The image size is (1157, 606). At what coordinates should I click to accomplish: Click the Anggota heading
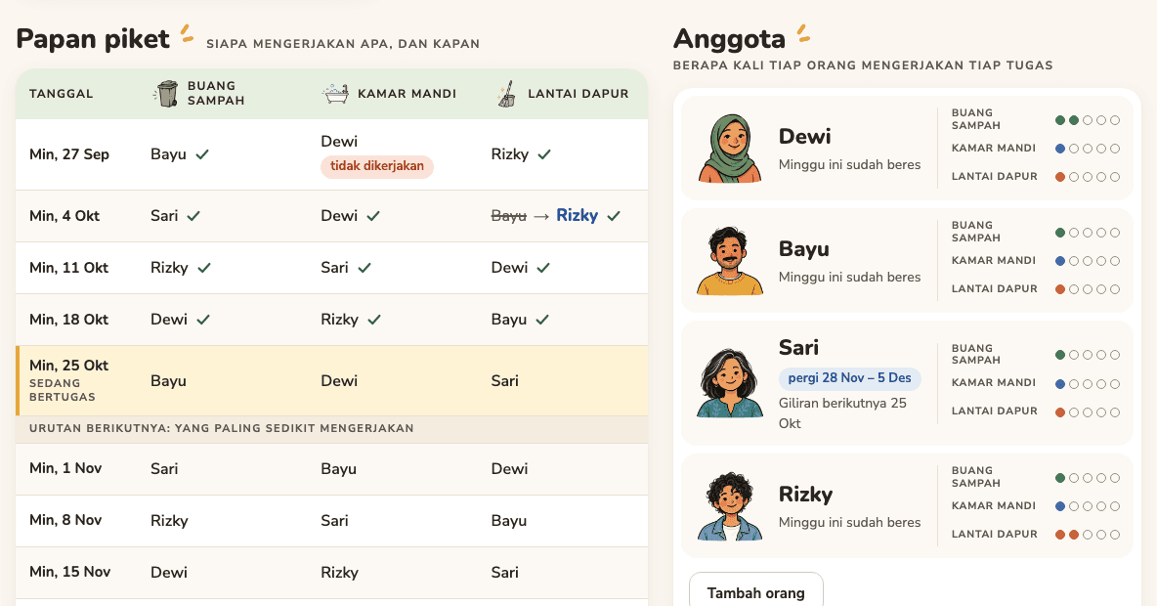[x=729, y=38]
